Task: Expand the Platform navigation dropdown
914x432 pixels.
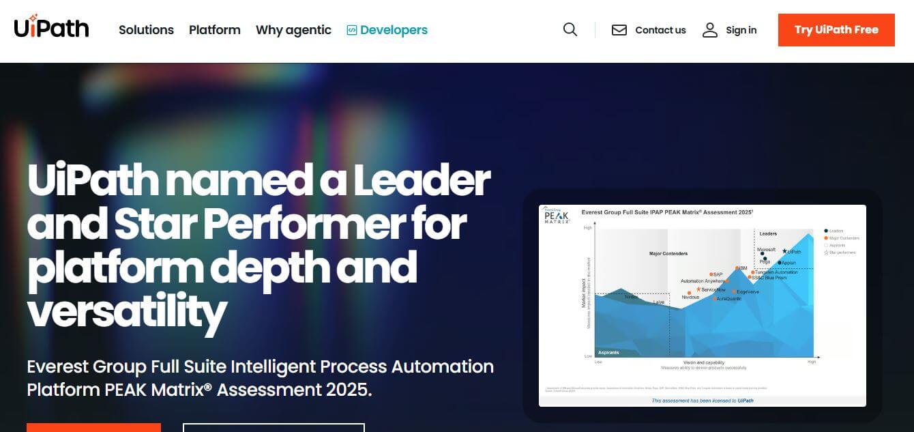Action: [215, 30]
